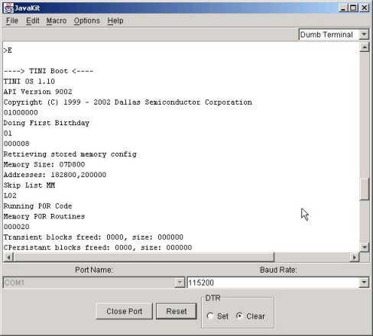Screen dimensions: 373x336
Task: Click the '----> TINI Boot <----' line
Action: pos(48,71)
